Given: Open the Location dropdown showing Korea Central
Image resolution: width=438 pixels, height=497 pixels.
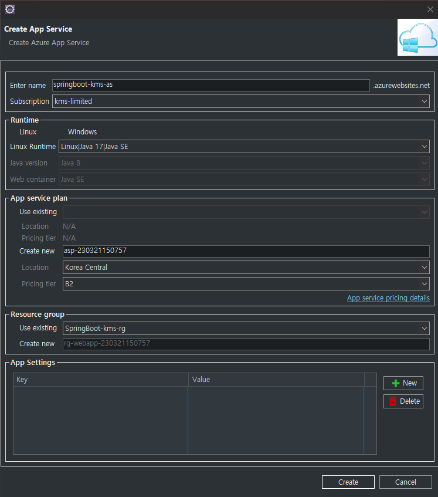Looking at the screenshot, I should (246, 268).
